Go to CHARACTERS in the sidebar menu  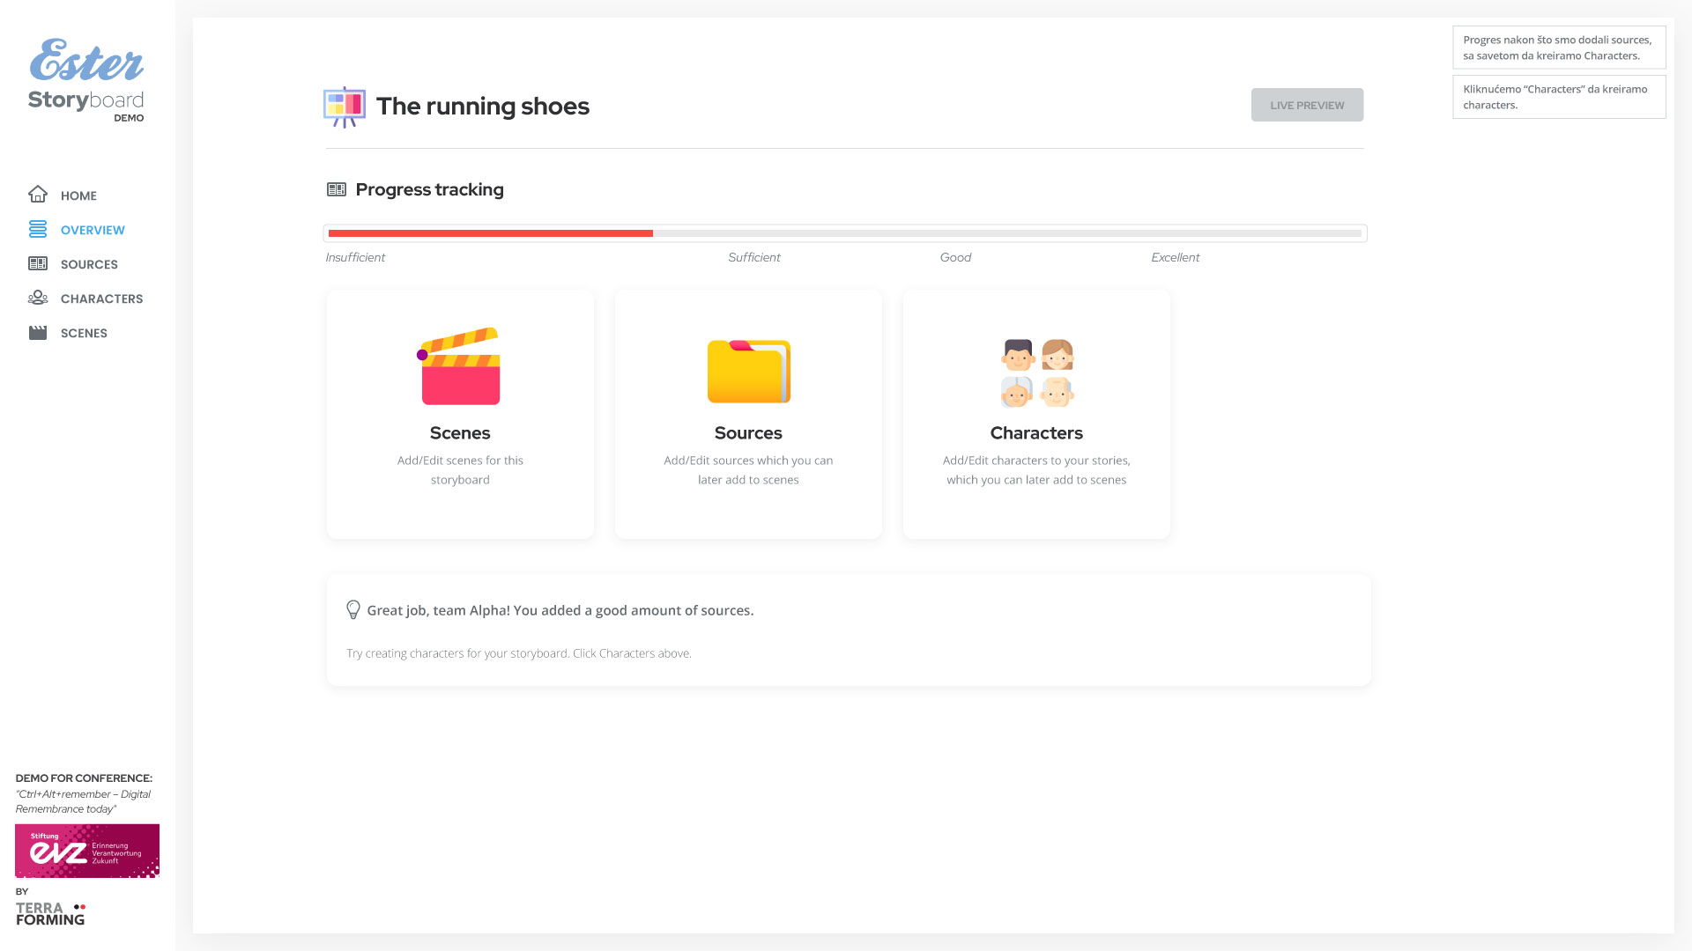pyautogui.click(x=101, y=299)
